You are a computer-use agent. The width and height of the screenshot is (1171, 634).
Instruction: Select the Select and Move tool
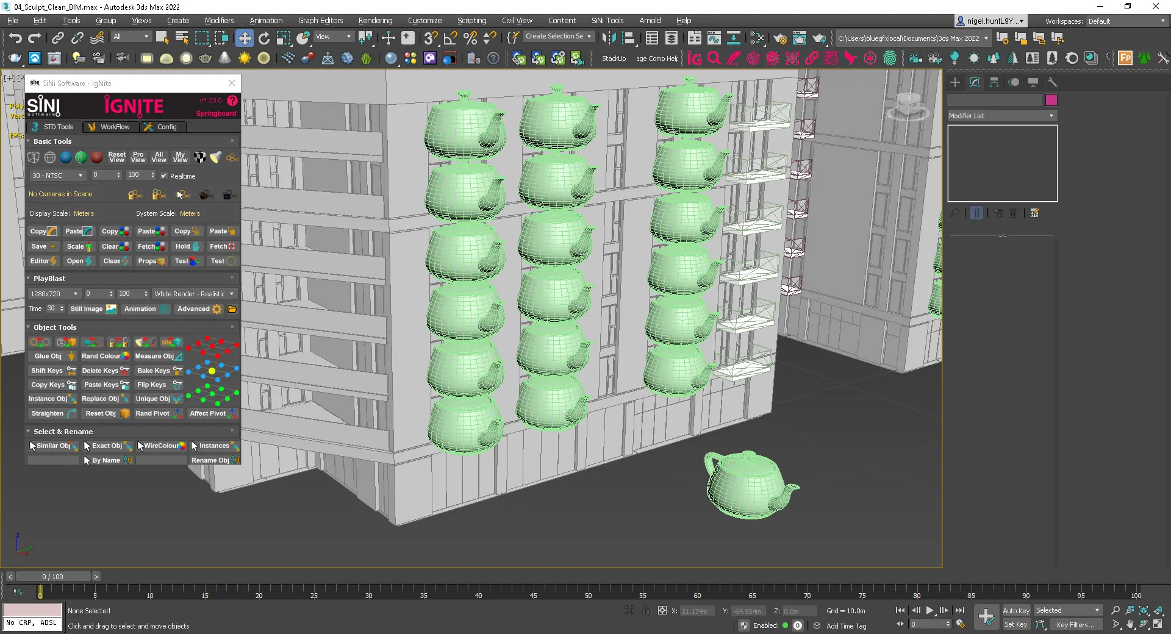(x=244, y=38)
